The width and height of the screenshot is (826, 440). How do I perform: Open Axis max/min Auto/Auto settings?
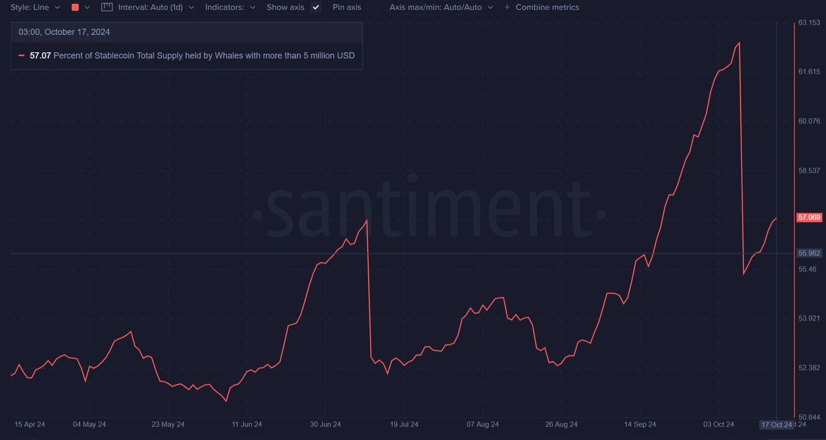click(x=441, y=8)
